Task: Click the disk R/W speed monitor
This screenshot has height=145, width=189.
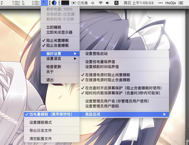Action: (x=31, y=3)
